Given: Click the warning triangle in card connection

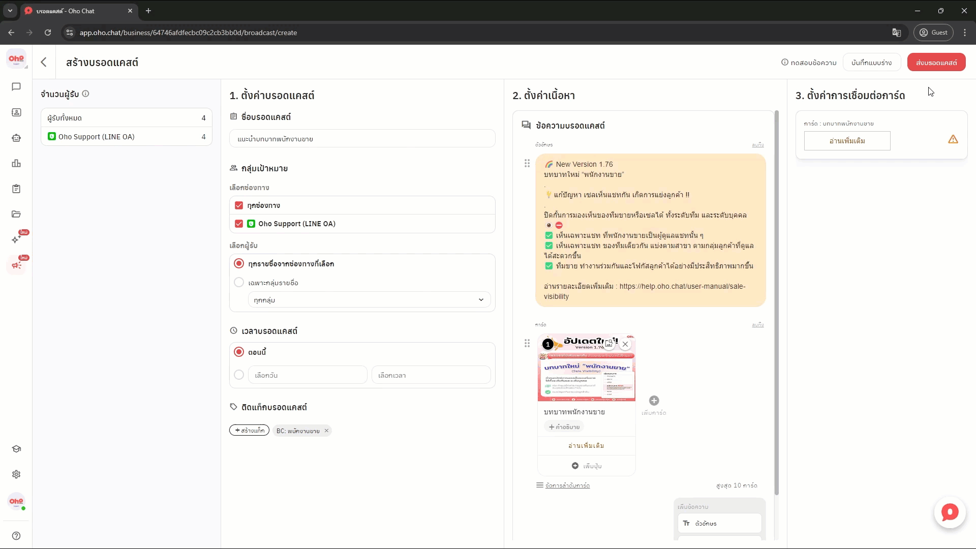Looking at the screenshot, I should coord(953,139).
